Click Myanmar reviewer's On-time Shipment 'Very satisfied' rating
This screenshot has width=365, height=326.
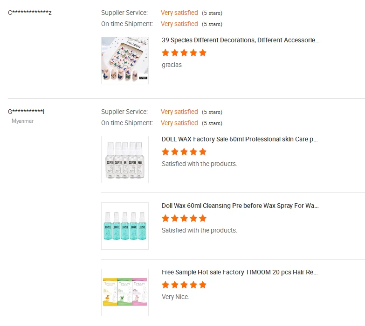coord(179,123)
